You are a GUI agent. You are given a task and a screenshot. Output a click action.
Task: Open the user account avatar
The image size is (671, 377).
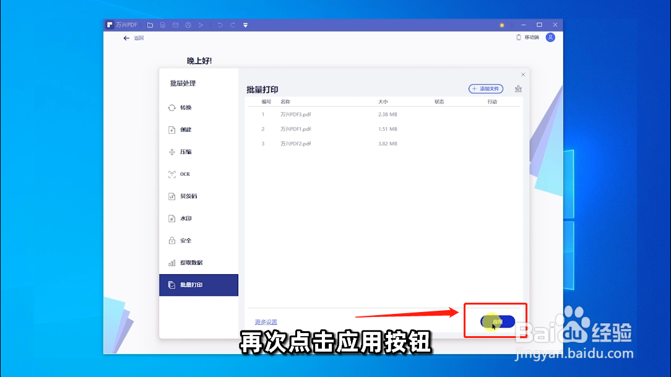(x=550, y=38)
